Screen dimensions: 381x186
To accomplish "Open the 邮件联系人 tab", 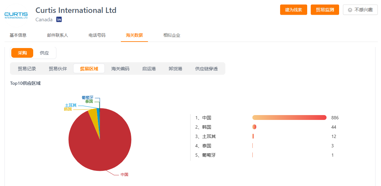I will (58, 35).
